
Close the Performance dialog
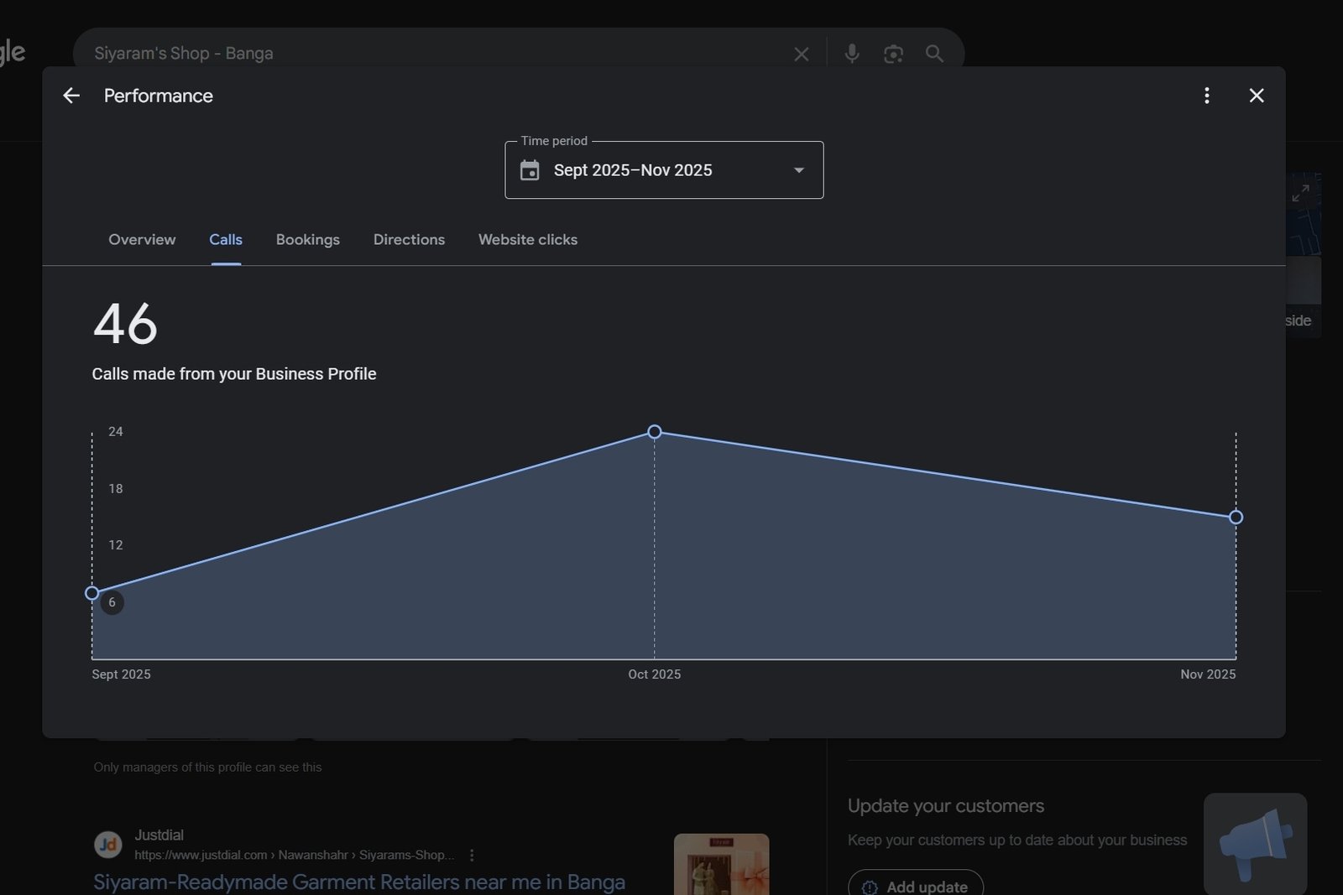click(x=1257, y=96)
